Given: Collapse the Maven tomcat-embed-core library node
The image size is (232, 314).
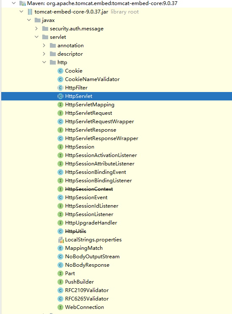Looking at the screenshot, I should [x=14, y=3].
